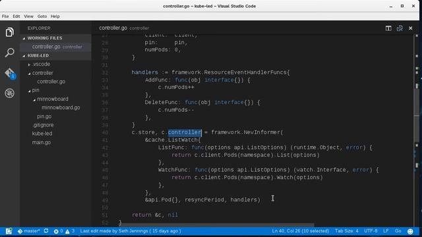The height and width of the screenshot is (237, 422).
Task: Click the feedback smiley icon
Action: (410, 231)
